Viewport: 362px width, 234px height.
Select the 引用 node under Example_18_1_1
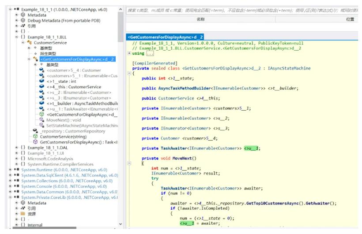tap(32, 26)
